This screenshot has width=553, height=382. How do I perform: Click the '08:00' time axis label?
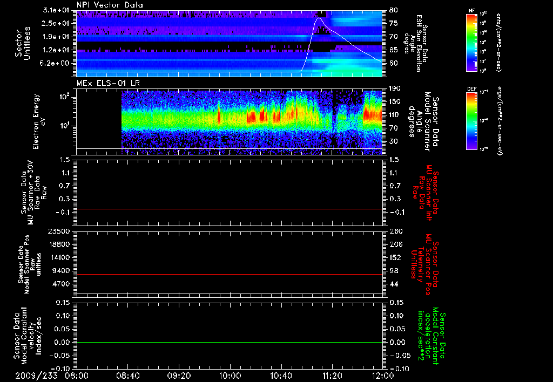point(77,376)
